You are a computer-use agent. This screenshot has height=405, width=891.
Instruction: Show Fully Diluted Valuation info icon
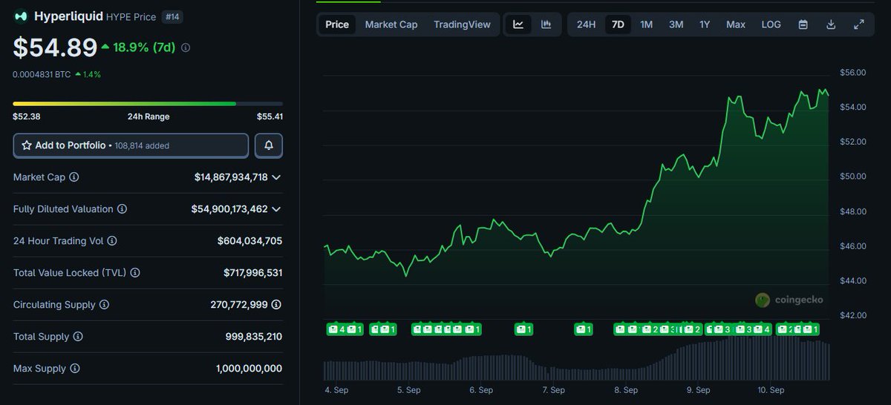pyautogui.click(x=122, y=209)
